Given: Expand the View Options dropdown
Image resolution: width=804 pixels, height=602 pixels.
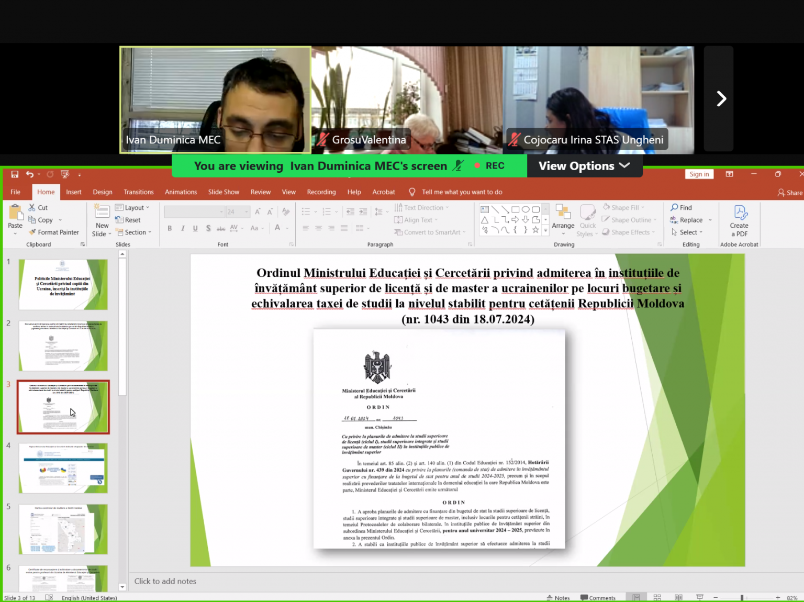Looking at the screenshot, I should pyautogui.click(x=584, y=166).
